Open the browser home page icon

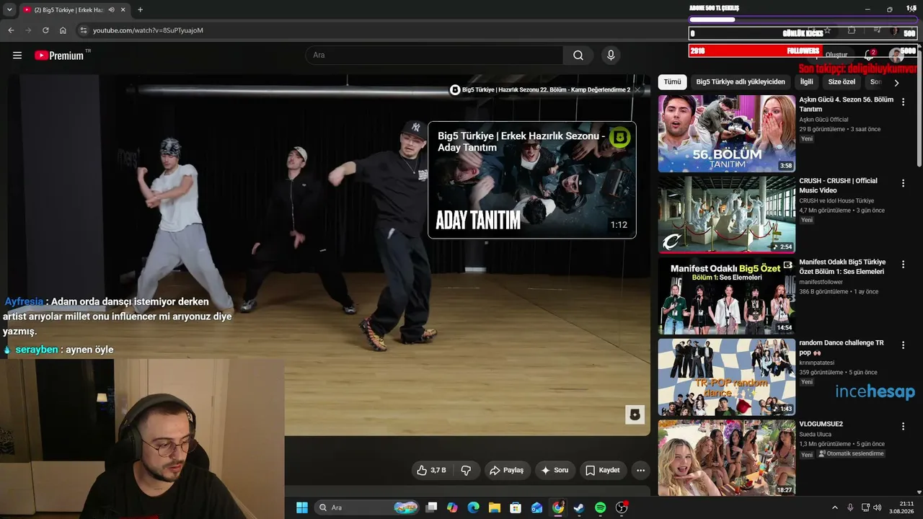[63, 30]
